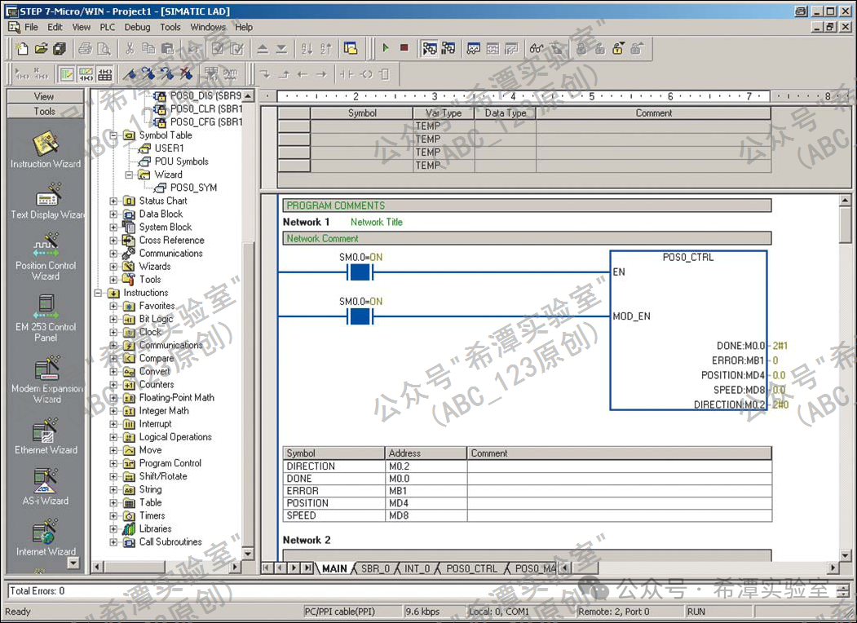Expand the Timers instruction folder
The height and width of the screenshot is (623, 857).
click(113, 515)
